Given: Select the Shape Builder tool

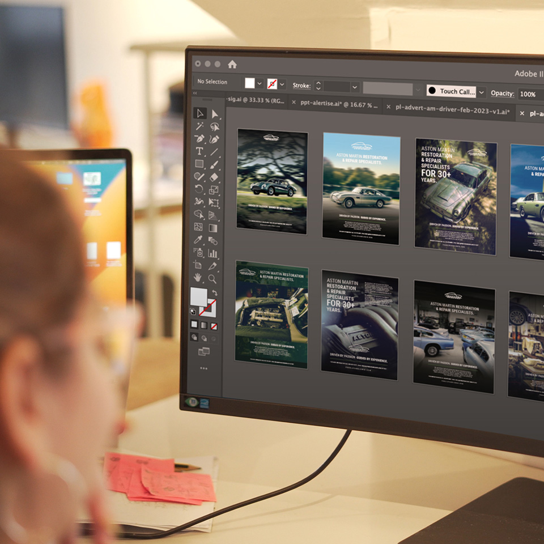Looking at the screenshot, I should [199, 214].
